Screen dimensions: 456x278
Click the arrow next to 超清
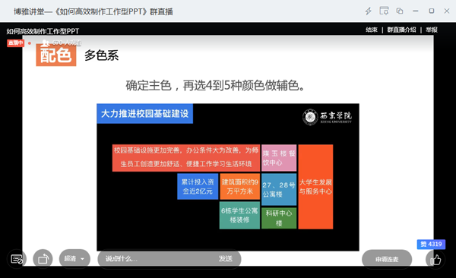(x=82, y=259)
